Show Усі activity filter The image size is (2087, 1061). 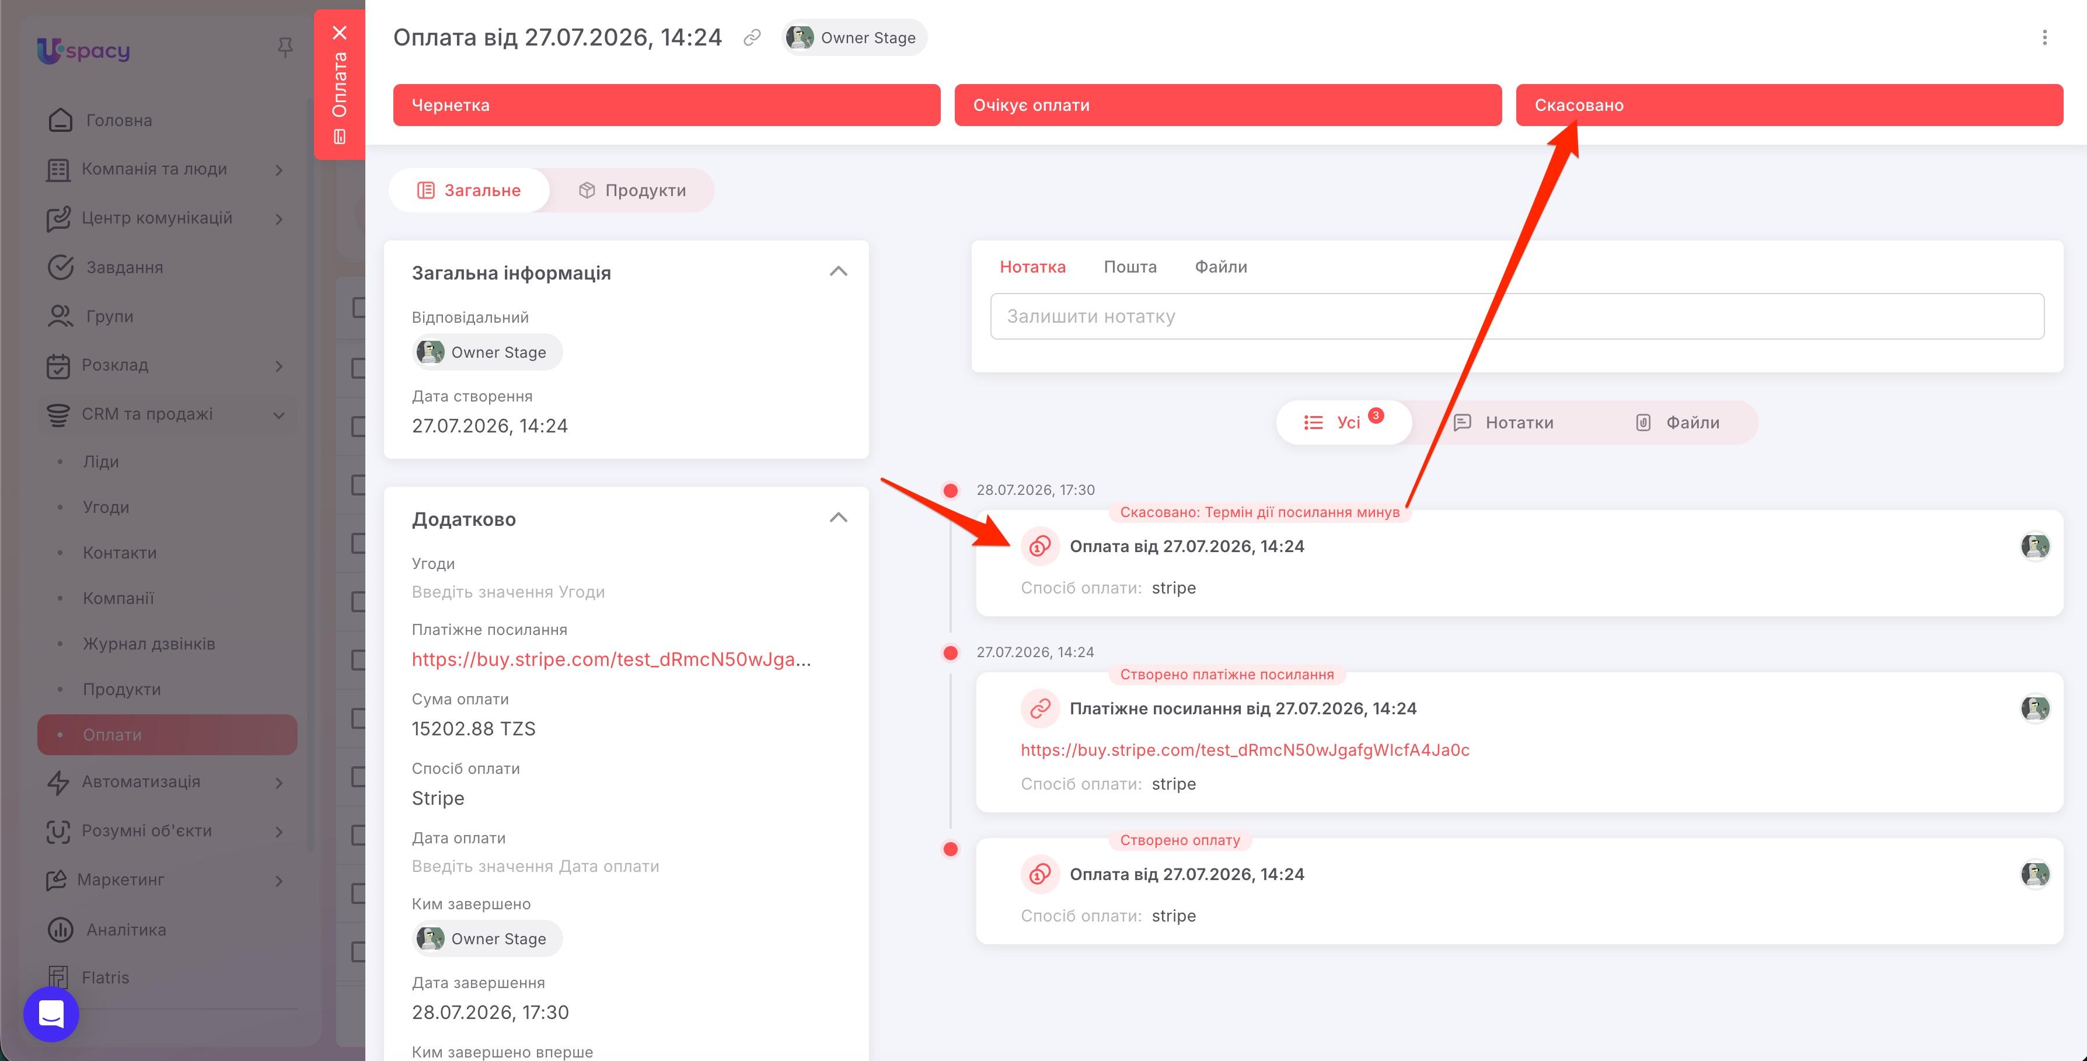coord(1344,423)
